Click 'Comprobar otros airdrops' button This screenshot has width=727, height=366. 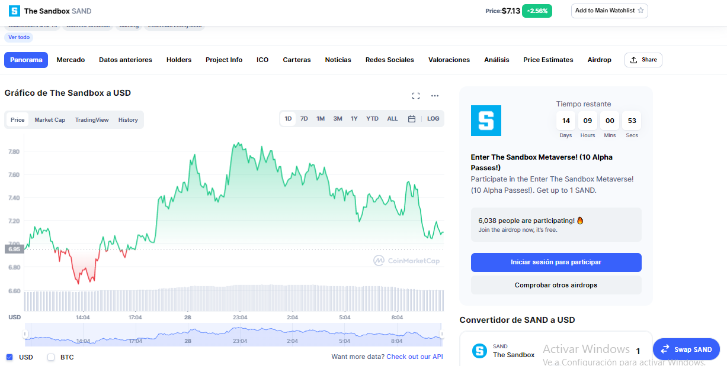click(556, 285)
